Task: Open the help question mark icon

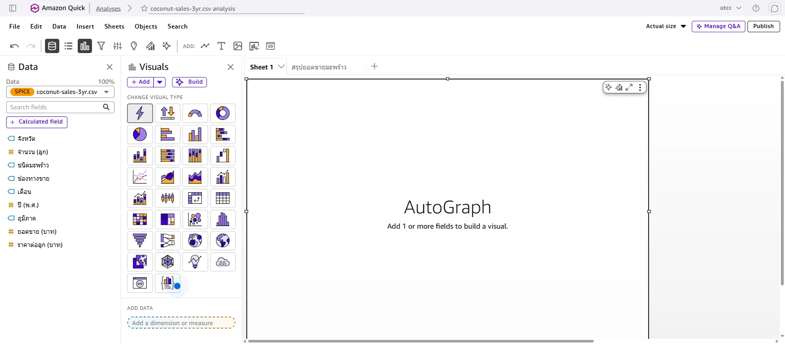Action: pos(756,8)
